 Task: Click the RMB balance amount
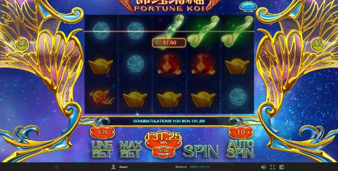click(200, 167)
